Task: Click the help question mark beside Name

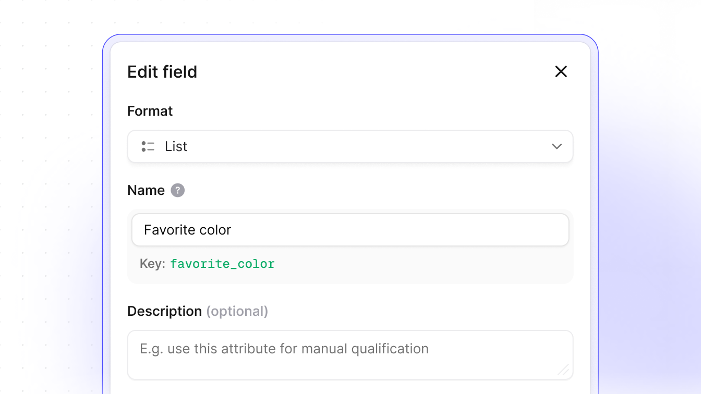Action: click(x=178, y=190)
